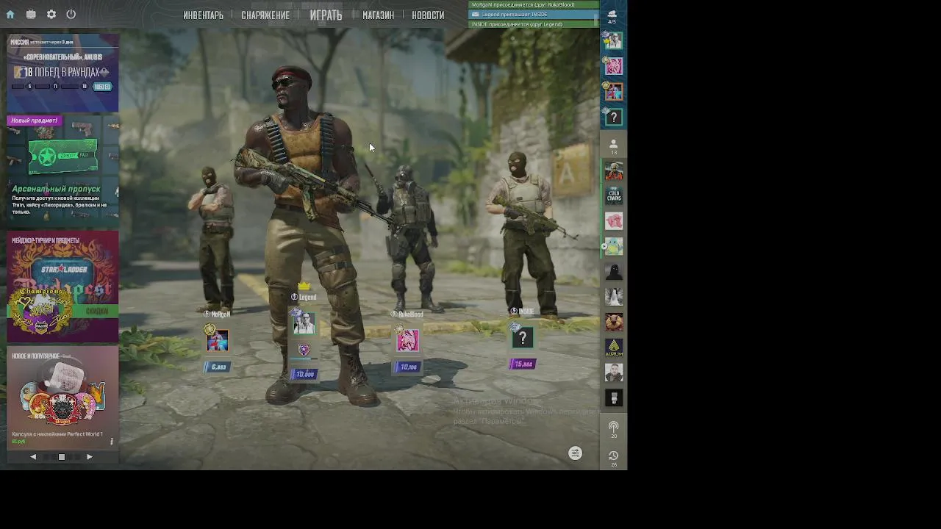
Task: Click the round sliders settings button
Action: [x=575, y=453]
